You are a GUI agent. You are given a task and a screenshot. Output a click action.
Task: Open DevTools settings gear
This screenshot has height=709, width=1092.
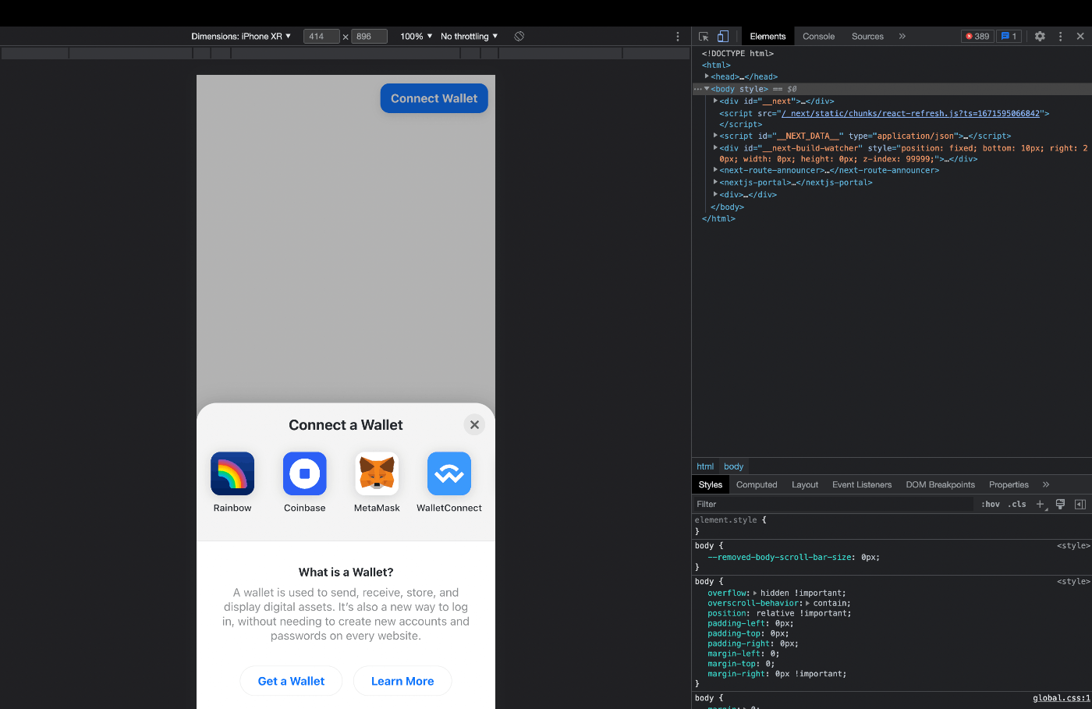[x=1040, y=37]
